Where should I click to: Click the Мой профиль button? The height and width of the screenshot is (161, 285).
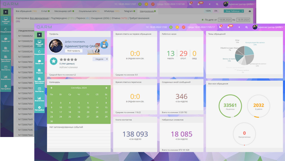tap(74, 51)
